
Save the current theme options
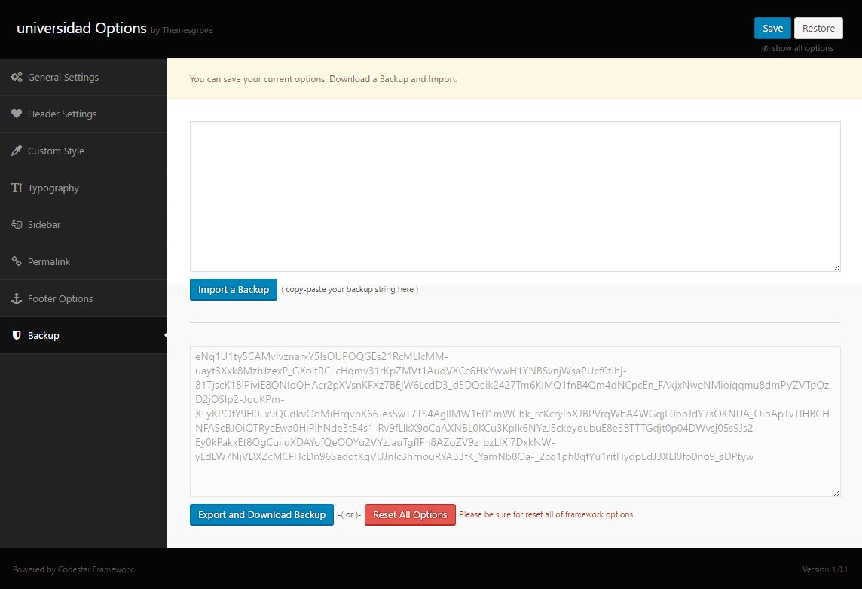click(x=772, y=29)
